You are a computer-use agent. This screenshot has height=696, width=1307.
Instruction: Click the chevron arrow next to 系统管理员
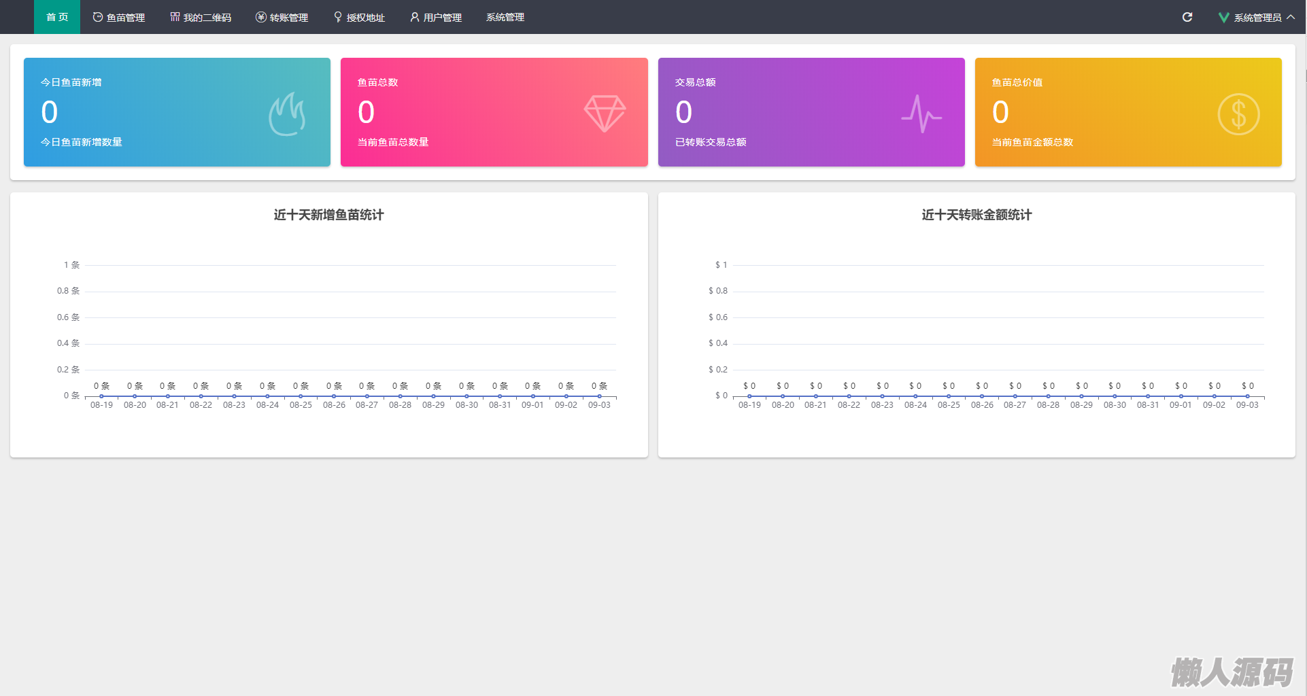click(1291, 17)
